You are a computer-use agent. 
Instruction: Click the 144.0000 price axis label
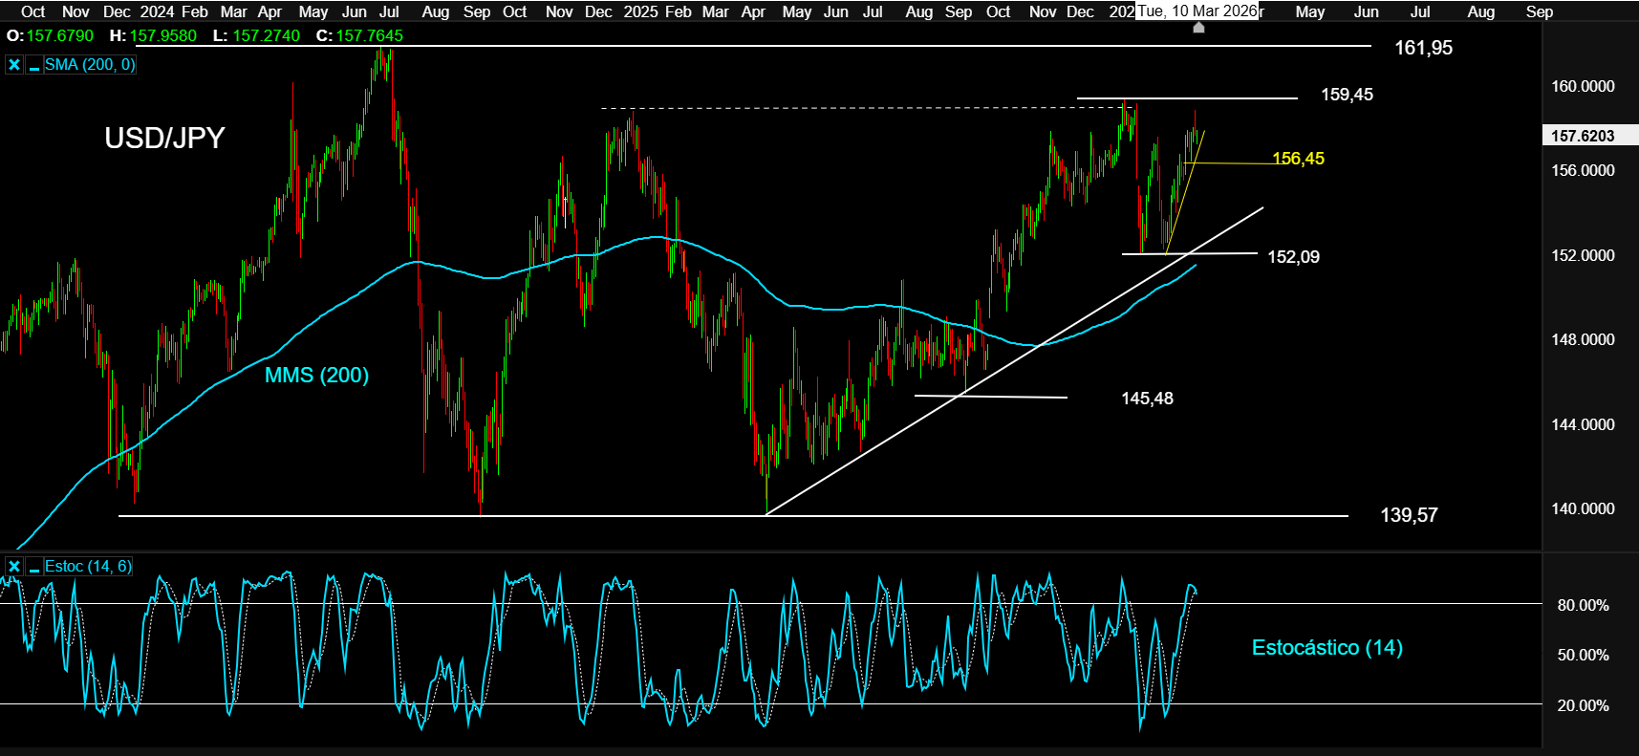click(1583, 424)
